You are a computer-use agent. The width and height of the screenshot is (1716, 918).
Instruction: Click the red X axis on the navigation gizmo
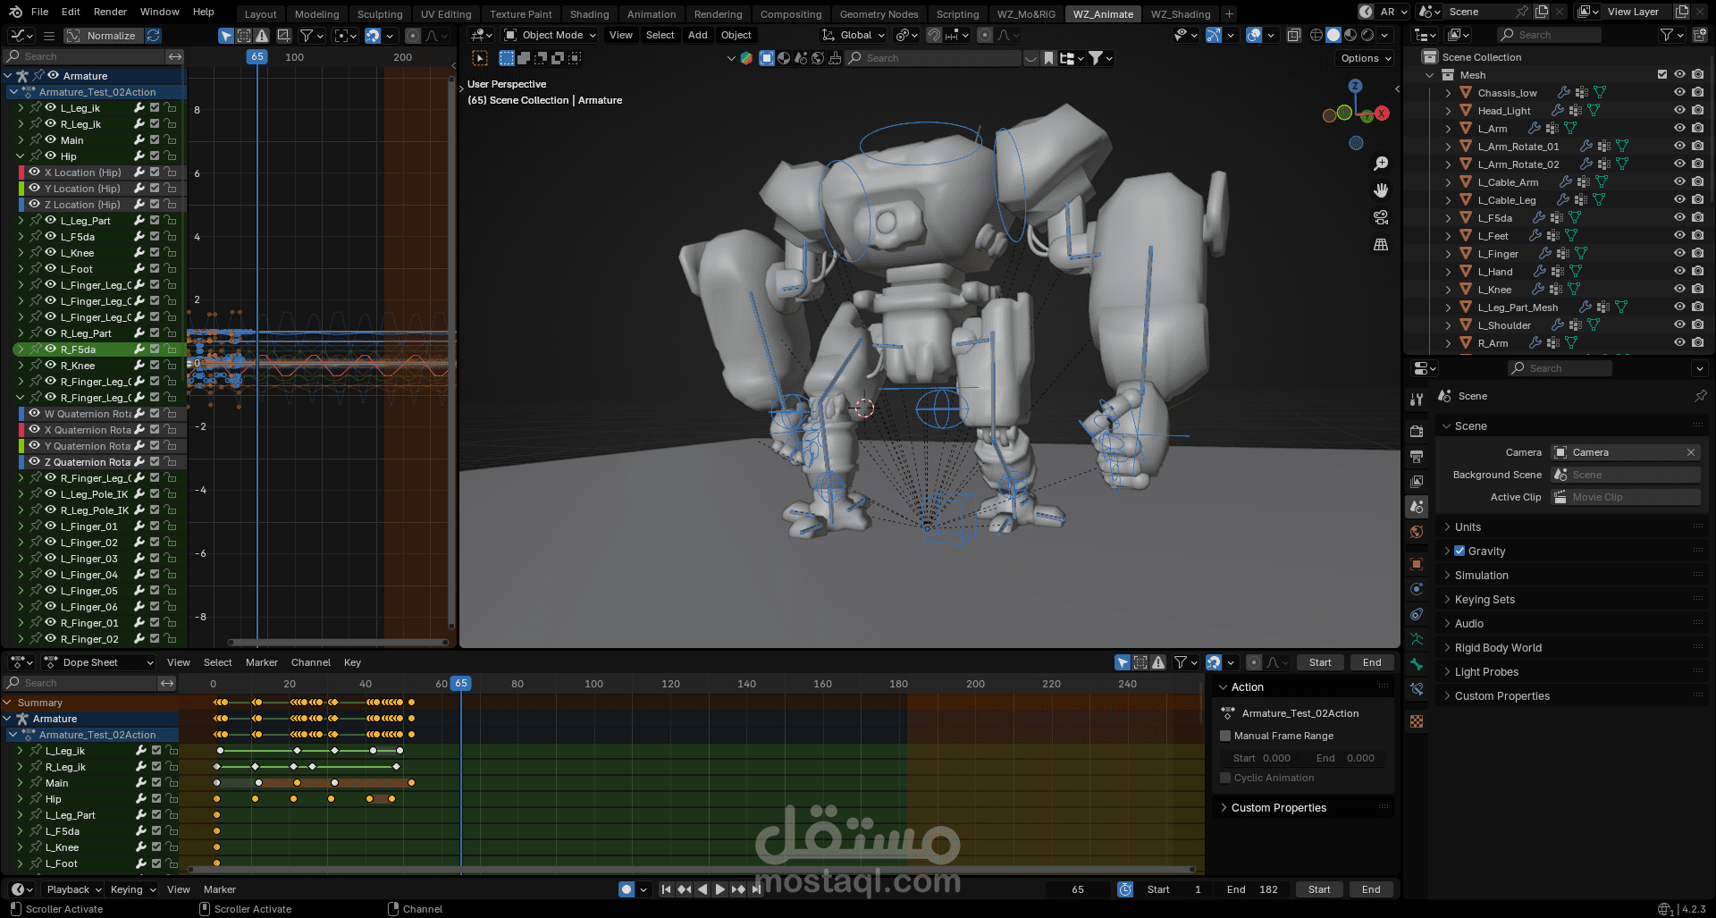[1382, 114]
